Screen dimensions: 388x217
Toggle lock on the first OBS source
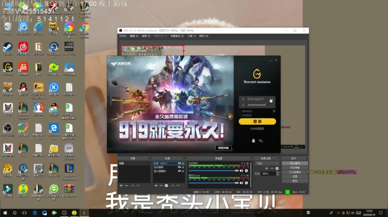(183, 163)
